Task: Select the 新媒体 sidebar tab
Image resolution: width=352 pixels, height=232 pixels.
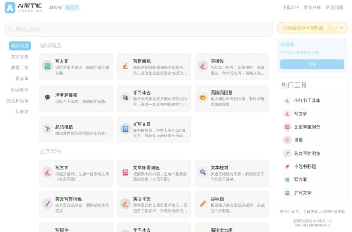Action: (22, 79)
